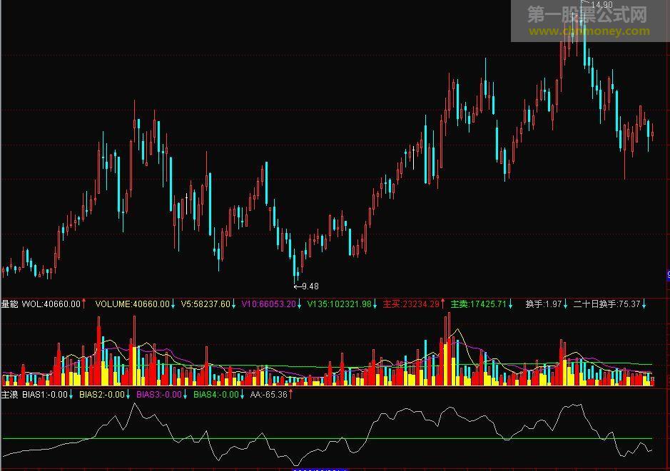Click the magenta BIAS3:-0.00 label
The image size is (670, 471).
pyautogui.click(x=158, y=394)
